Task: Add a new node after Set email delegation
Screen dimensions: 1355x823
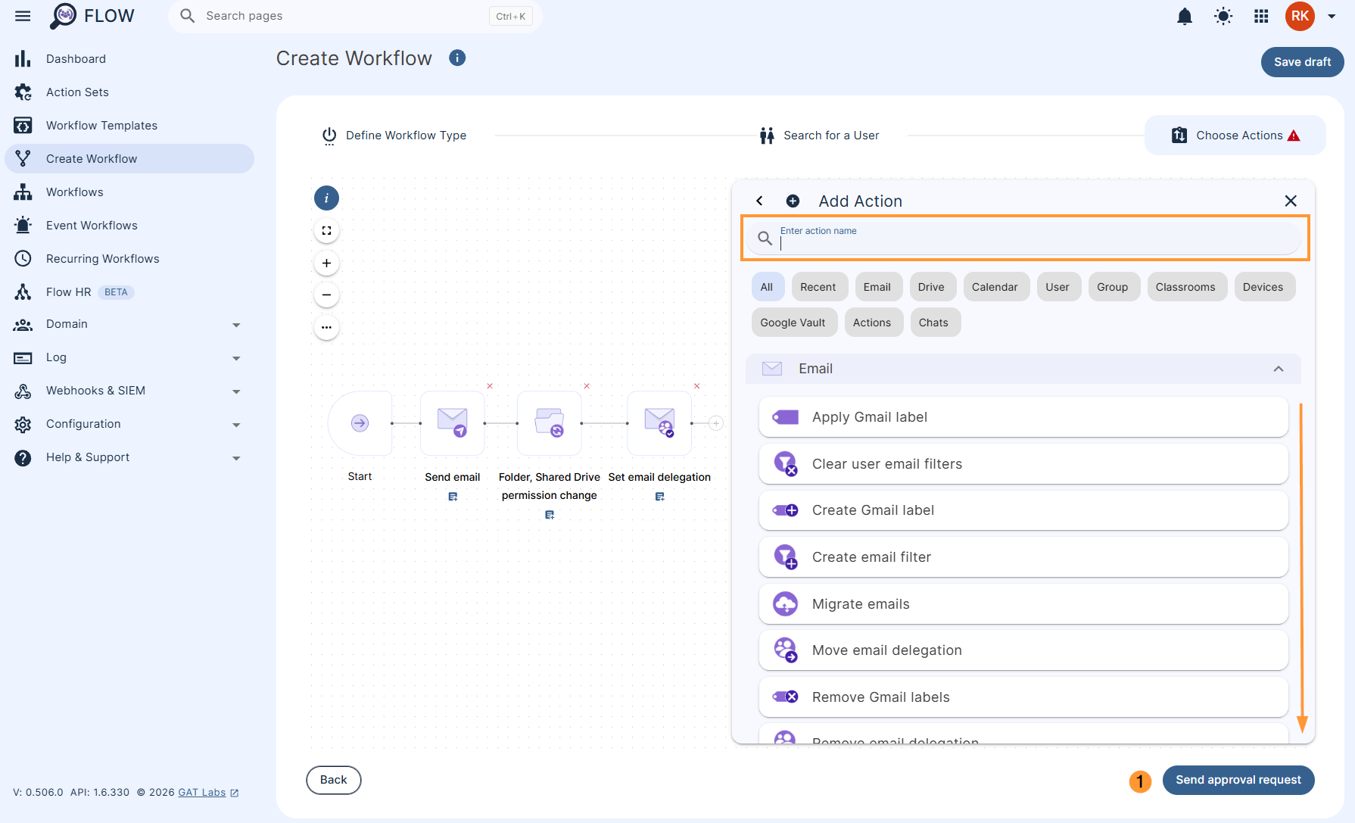Action: [x=716, y=423]
